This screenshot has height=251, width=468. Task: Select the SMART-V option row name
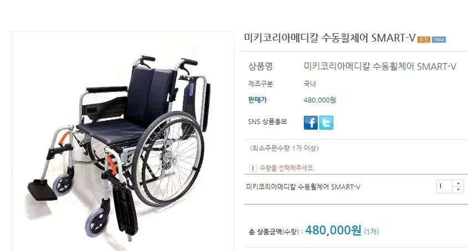pyautogui.click(x=303, y=187)
